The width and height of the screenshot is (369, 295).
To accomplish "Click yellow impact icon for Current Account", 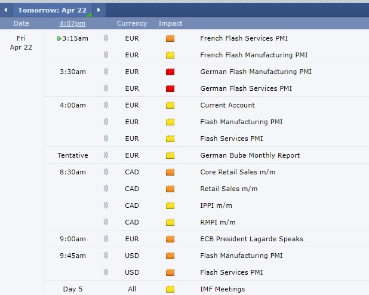I will click(170, 105).
